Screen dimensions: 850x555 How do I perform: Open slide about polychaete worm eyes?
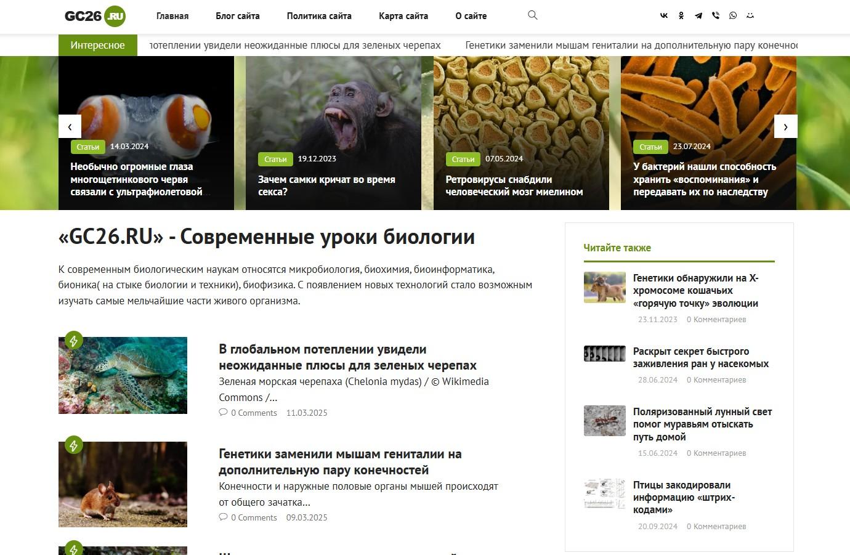pos(136,179)
